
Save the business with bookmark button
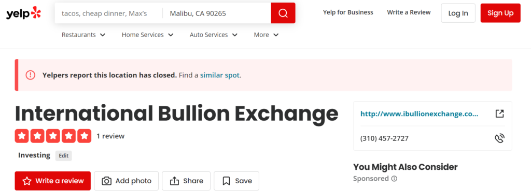click(x=236, y=181)
